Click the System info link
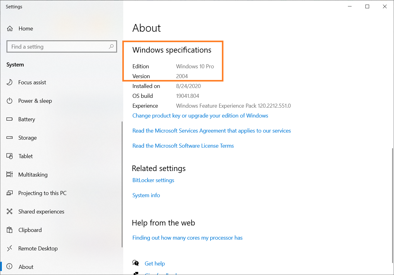The image size is (394, 275). (146, 195)
